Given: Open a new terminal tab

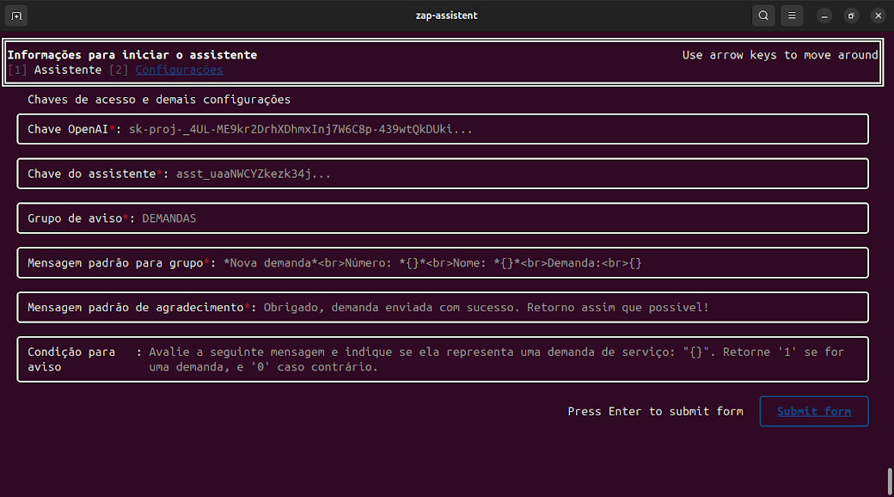Looking at the screenshot, I should point(17,15).
